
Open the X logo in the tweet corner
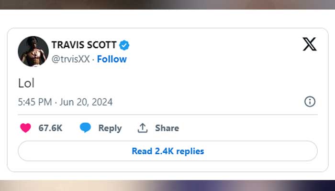coord(310,44)
